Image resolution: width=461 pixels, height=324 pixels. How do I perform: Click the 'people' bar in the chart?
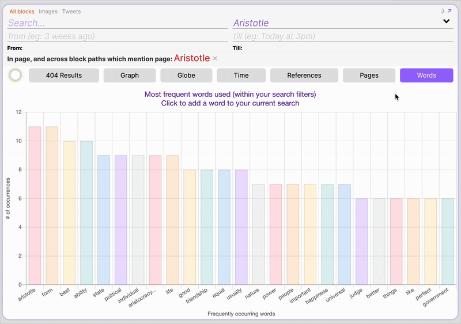[x=293, y=234]
